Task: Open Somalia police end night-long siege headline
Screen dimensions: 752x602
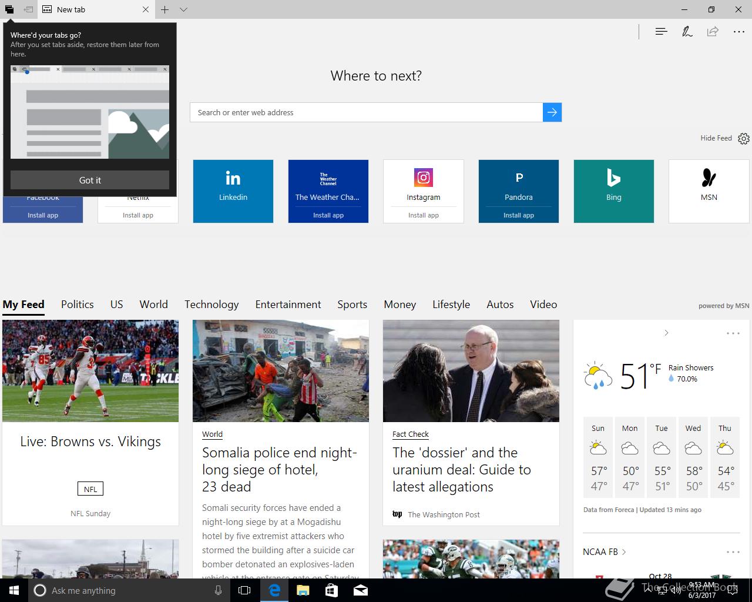Action: coord(280,470)
